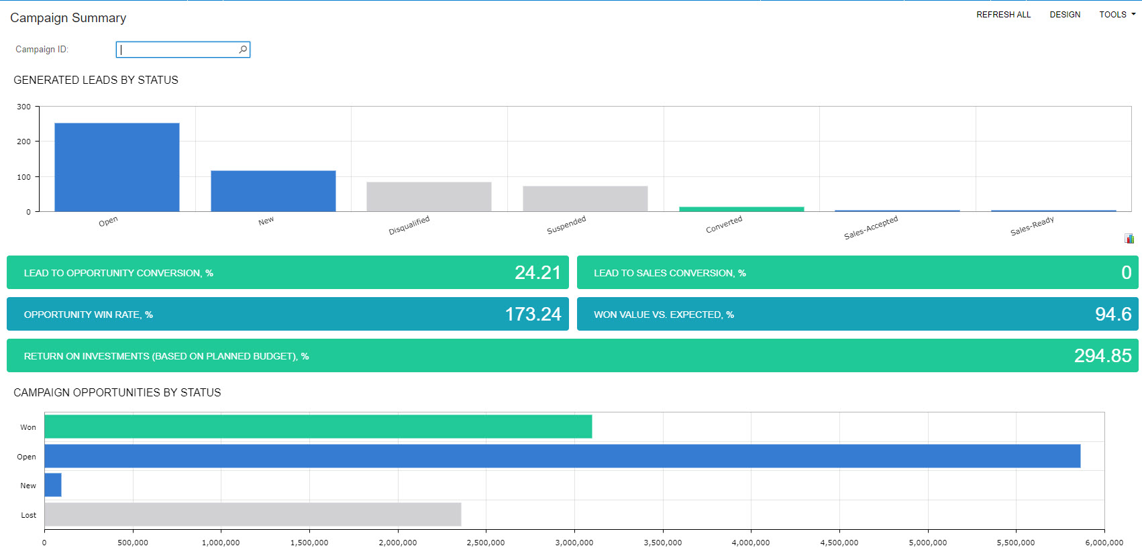Click the Campaign ID: label
The height and width of the screenshot is (558, 1142).
(x=42, y=50)
